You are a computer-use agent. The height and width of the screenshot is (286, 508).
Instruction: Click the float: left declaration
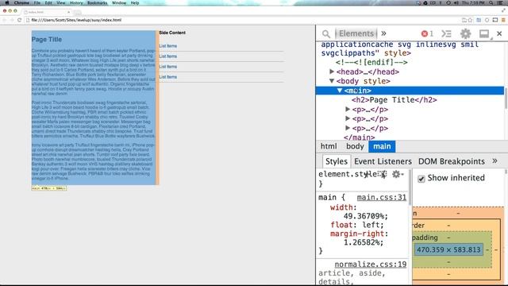357,225
